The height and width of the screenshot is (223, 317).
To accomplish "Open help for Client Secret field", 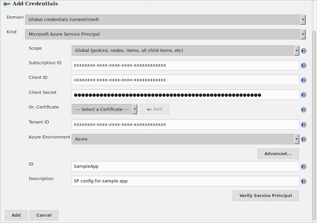I will coord(304,95).
